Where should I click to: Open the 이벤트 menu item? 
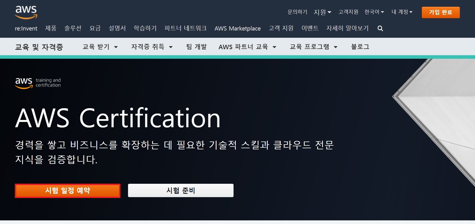[310, 28]
